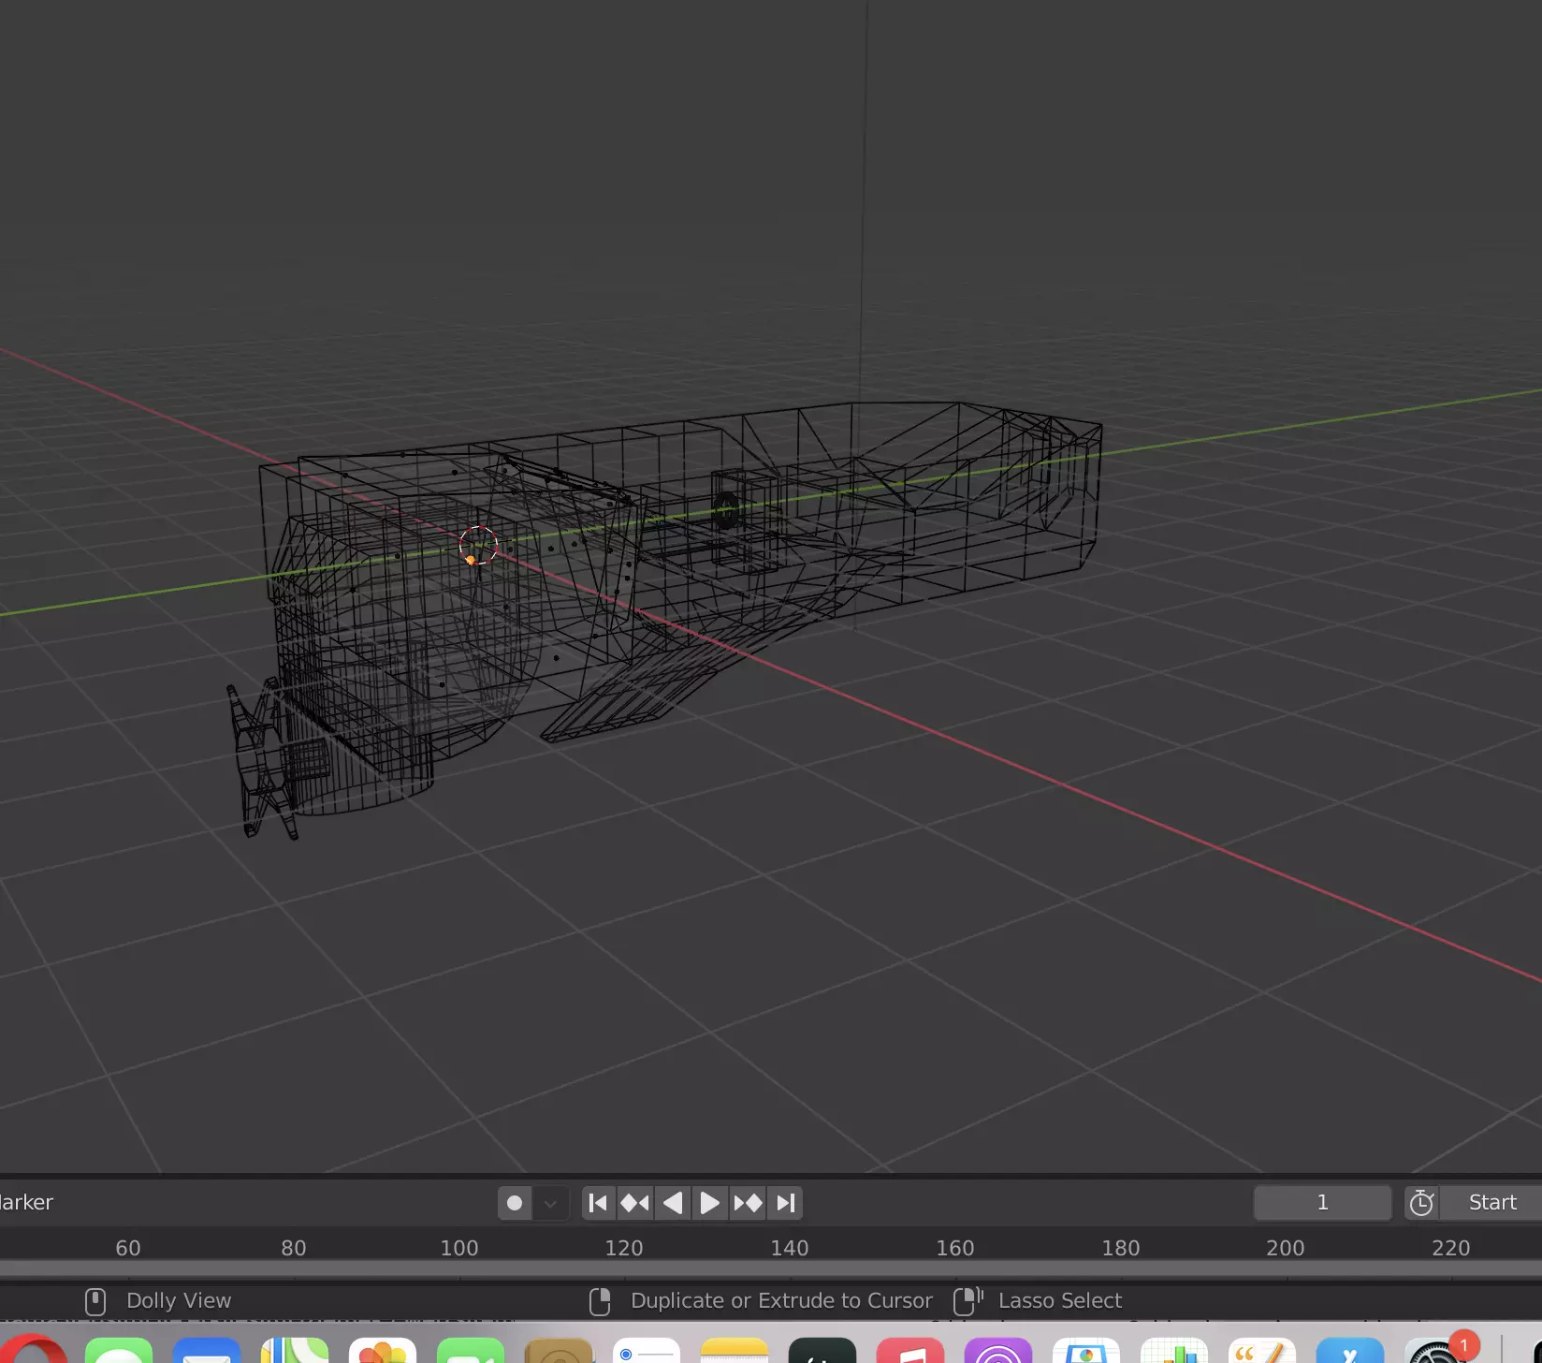Click the propeller at the airplane's nose

pyautogui.click(x=261, y=760)
